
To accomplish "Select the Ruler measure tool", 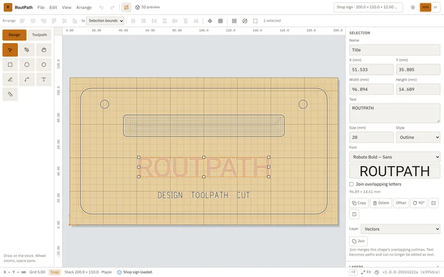I will tap(10, 94).
